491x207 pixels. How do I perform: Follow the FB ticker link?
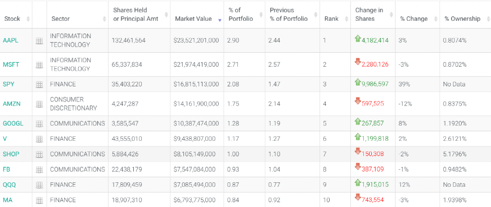[6, 169]
